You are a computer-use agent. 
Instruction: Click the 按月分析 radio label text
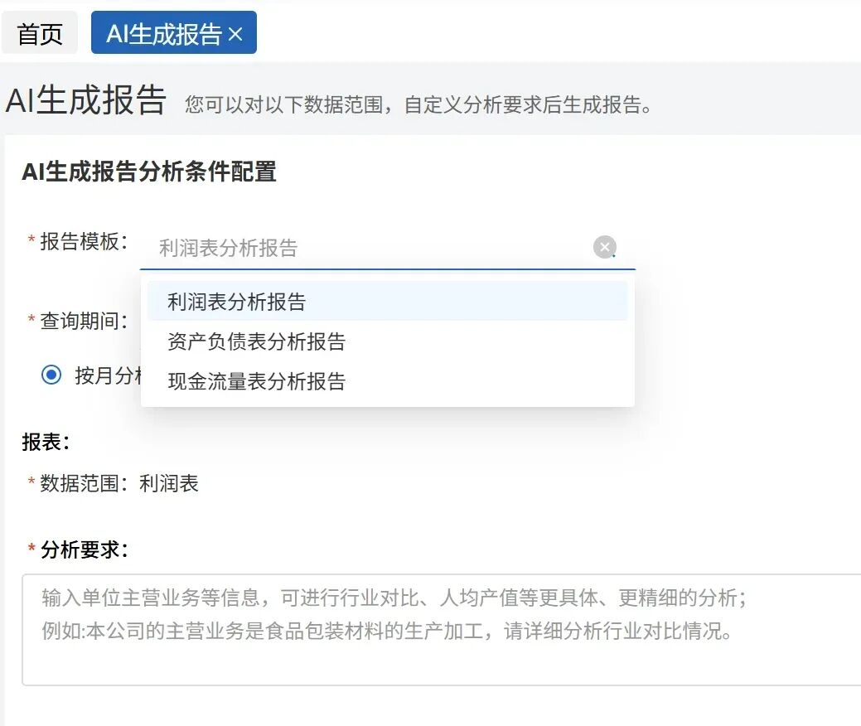(109, 375)
